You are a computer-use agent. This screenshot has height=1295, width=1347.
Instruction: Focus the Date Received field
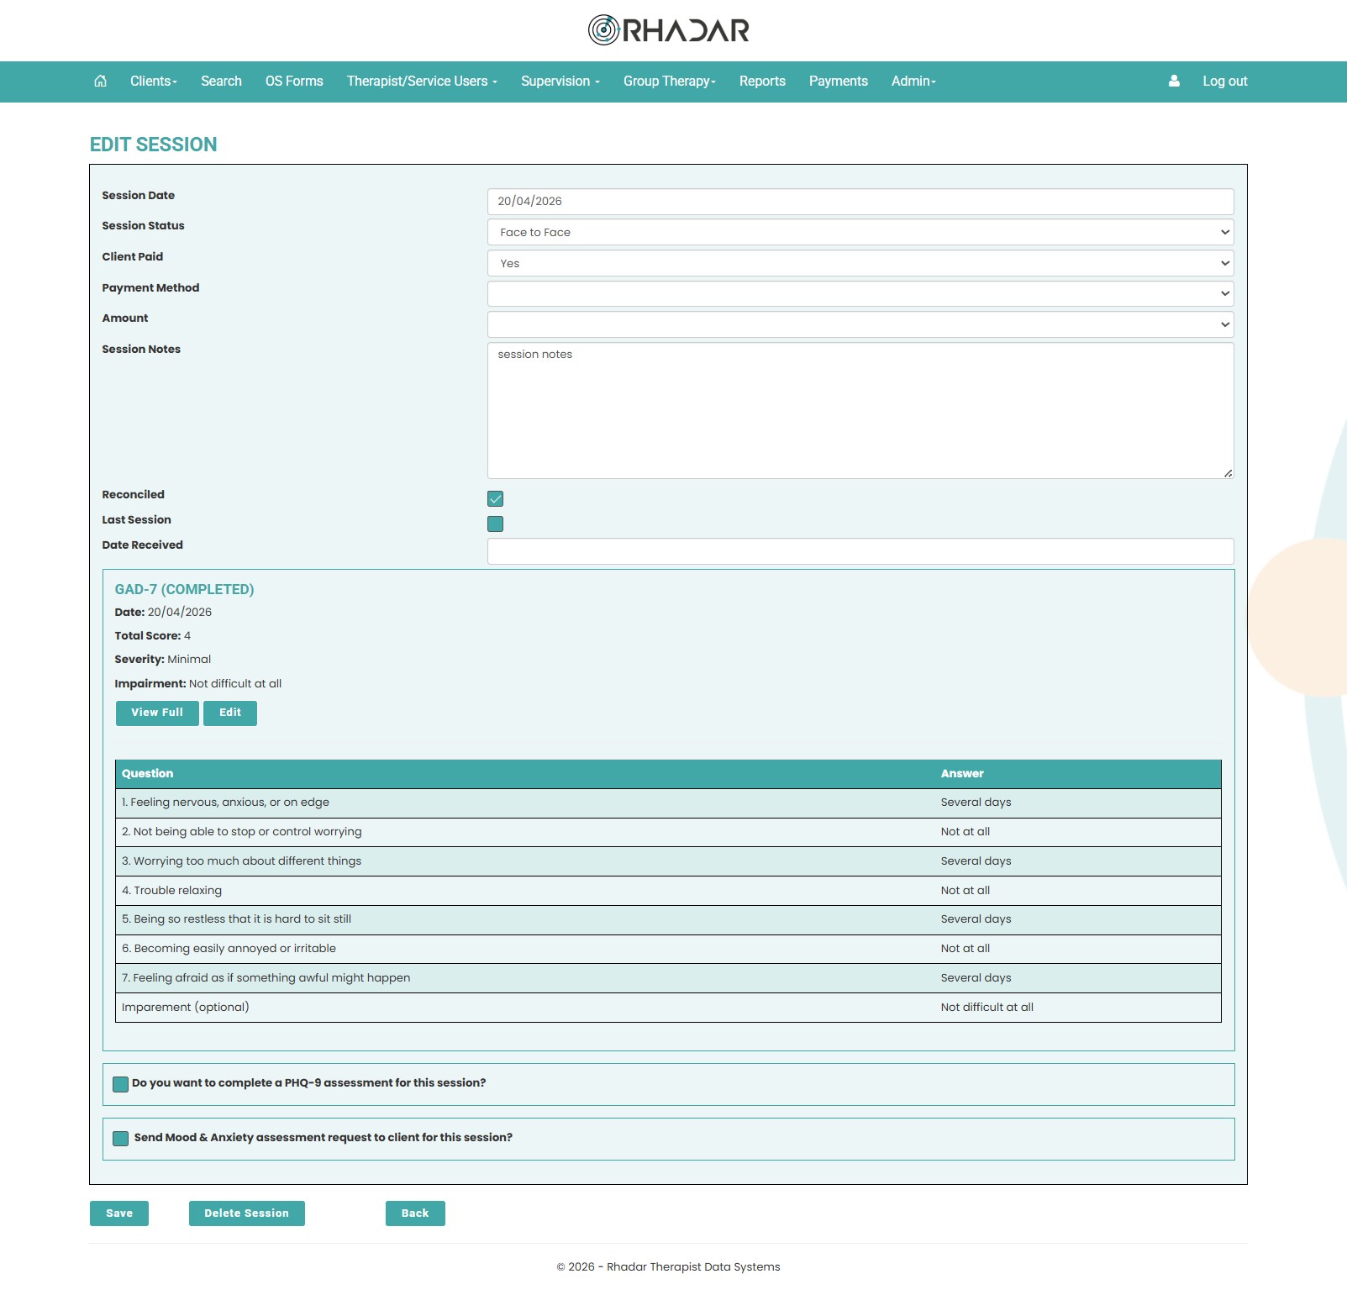tap(860, 551)
